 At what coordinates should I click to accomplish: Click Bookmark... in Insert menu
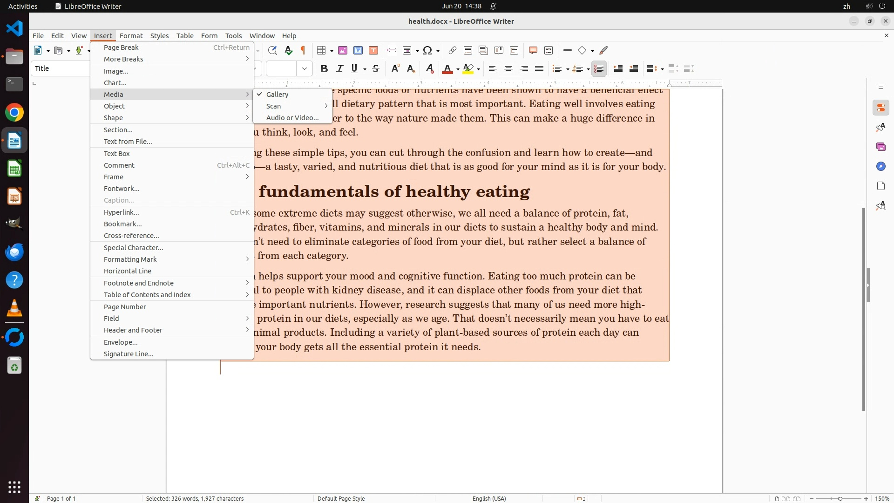tap(122, 224)
